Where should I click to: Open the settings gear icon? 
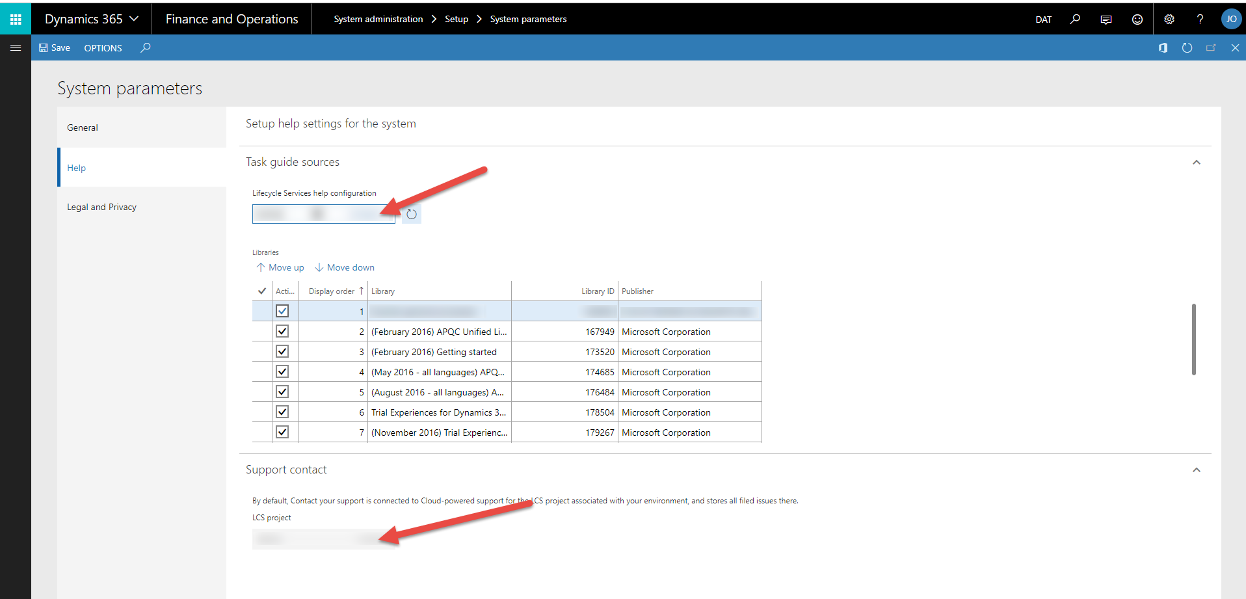point(1169,20)
